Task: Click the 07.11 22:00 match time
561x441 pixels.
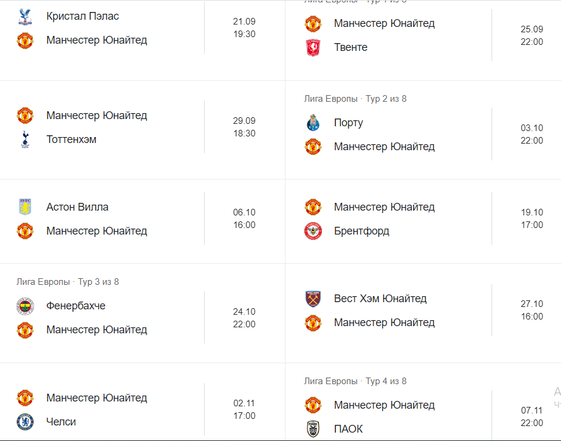Action: [x=532, y=416]
